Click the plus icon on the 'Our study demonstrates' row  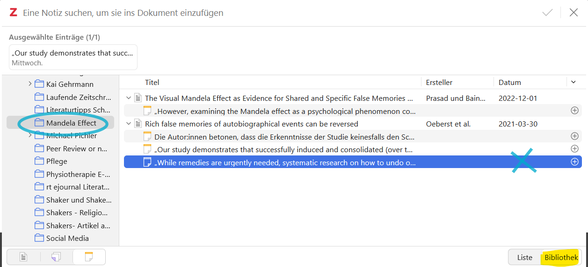(x=575, y=148)
